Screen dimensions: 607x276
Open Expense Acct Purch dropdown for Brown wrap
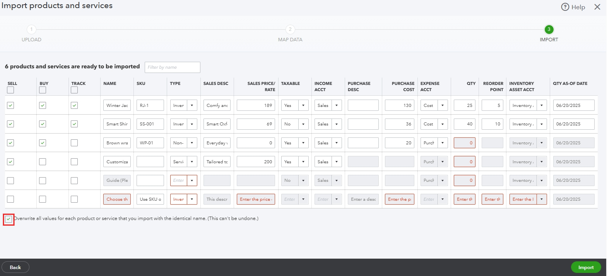[443, 143]
